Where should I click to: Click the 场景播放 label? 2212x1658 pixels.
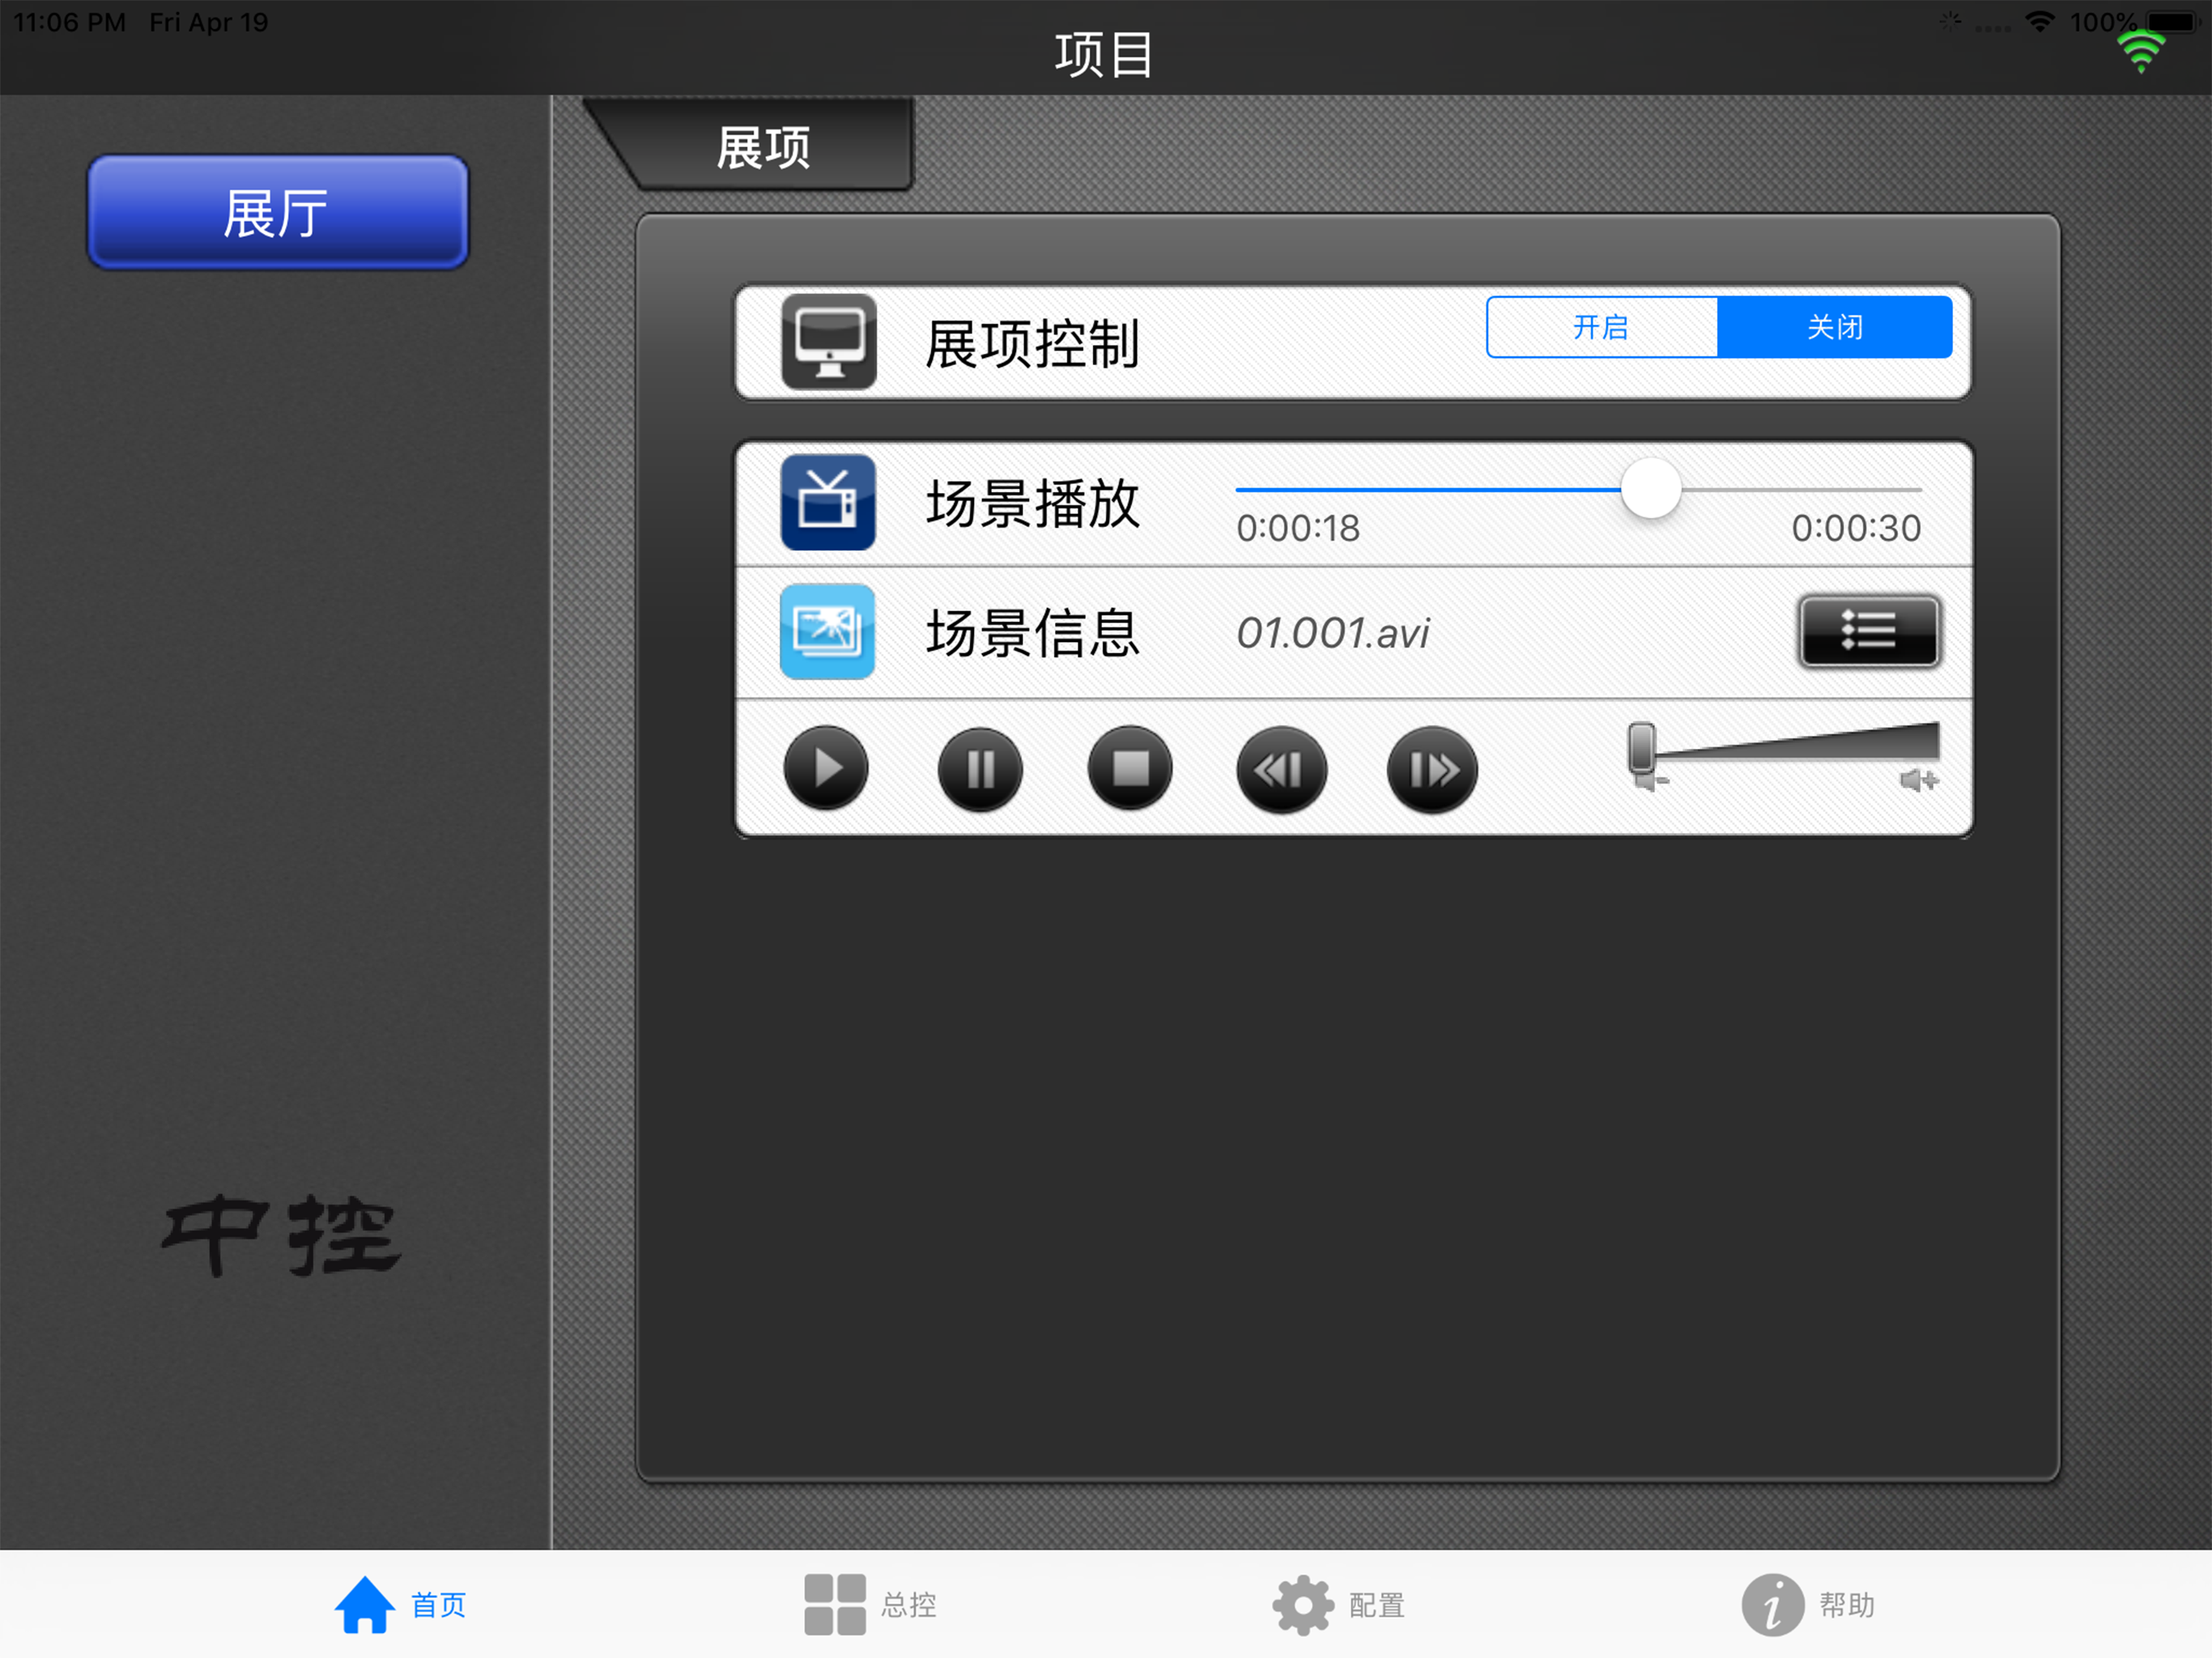pyautogui.click(x=1033, y=503)
